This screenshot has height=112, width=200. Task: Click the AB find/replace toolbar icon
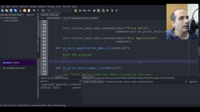76,11
